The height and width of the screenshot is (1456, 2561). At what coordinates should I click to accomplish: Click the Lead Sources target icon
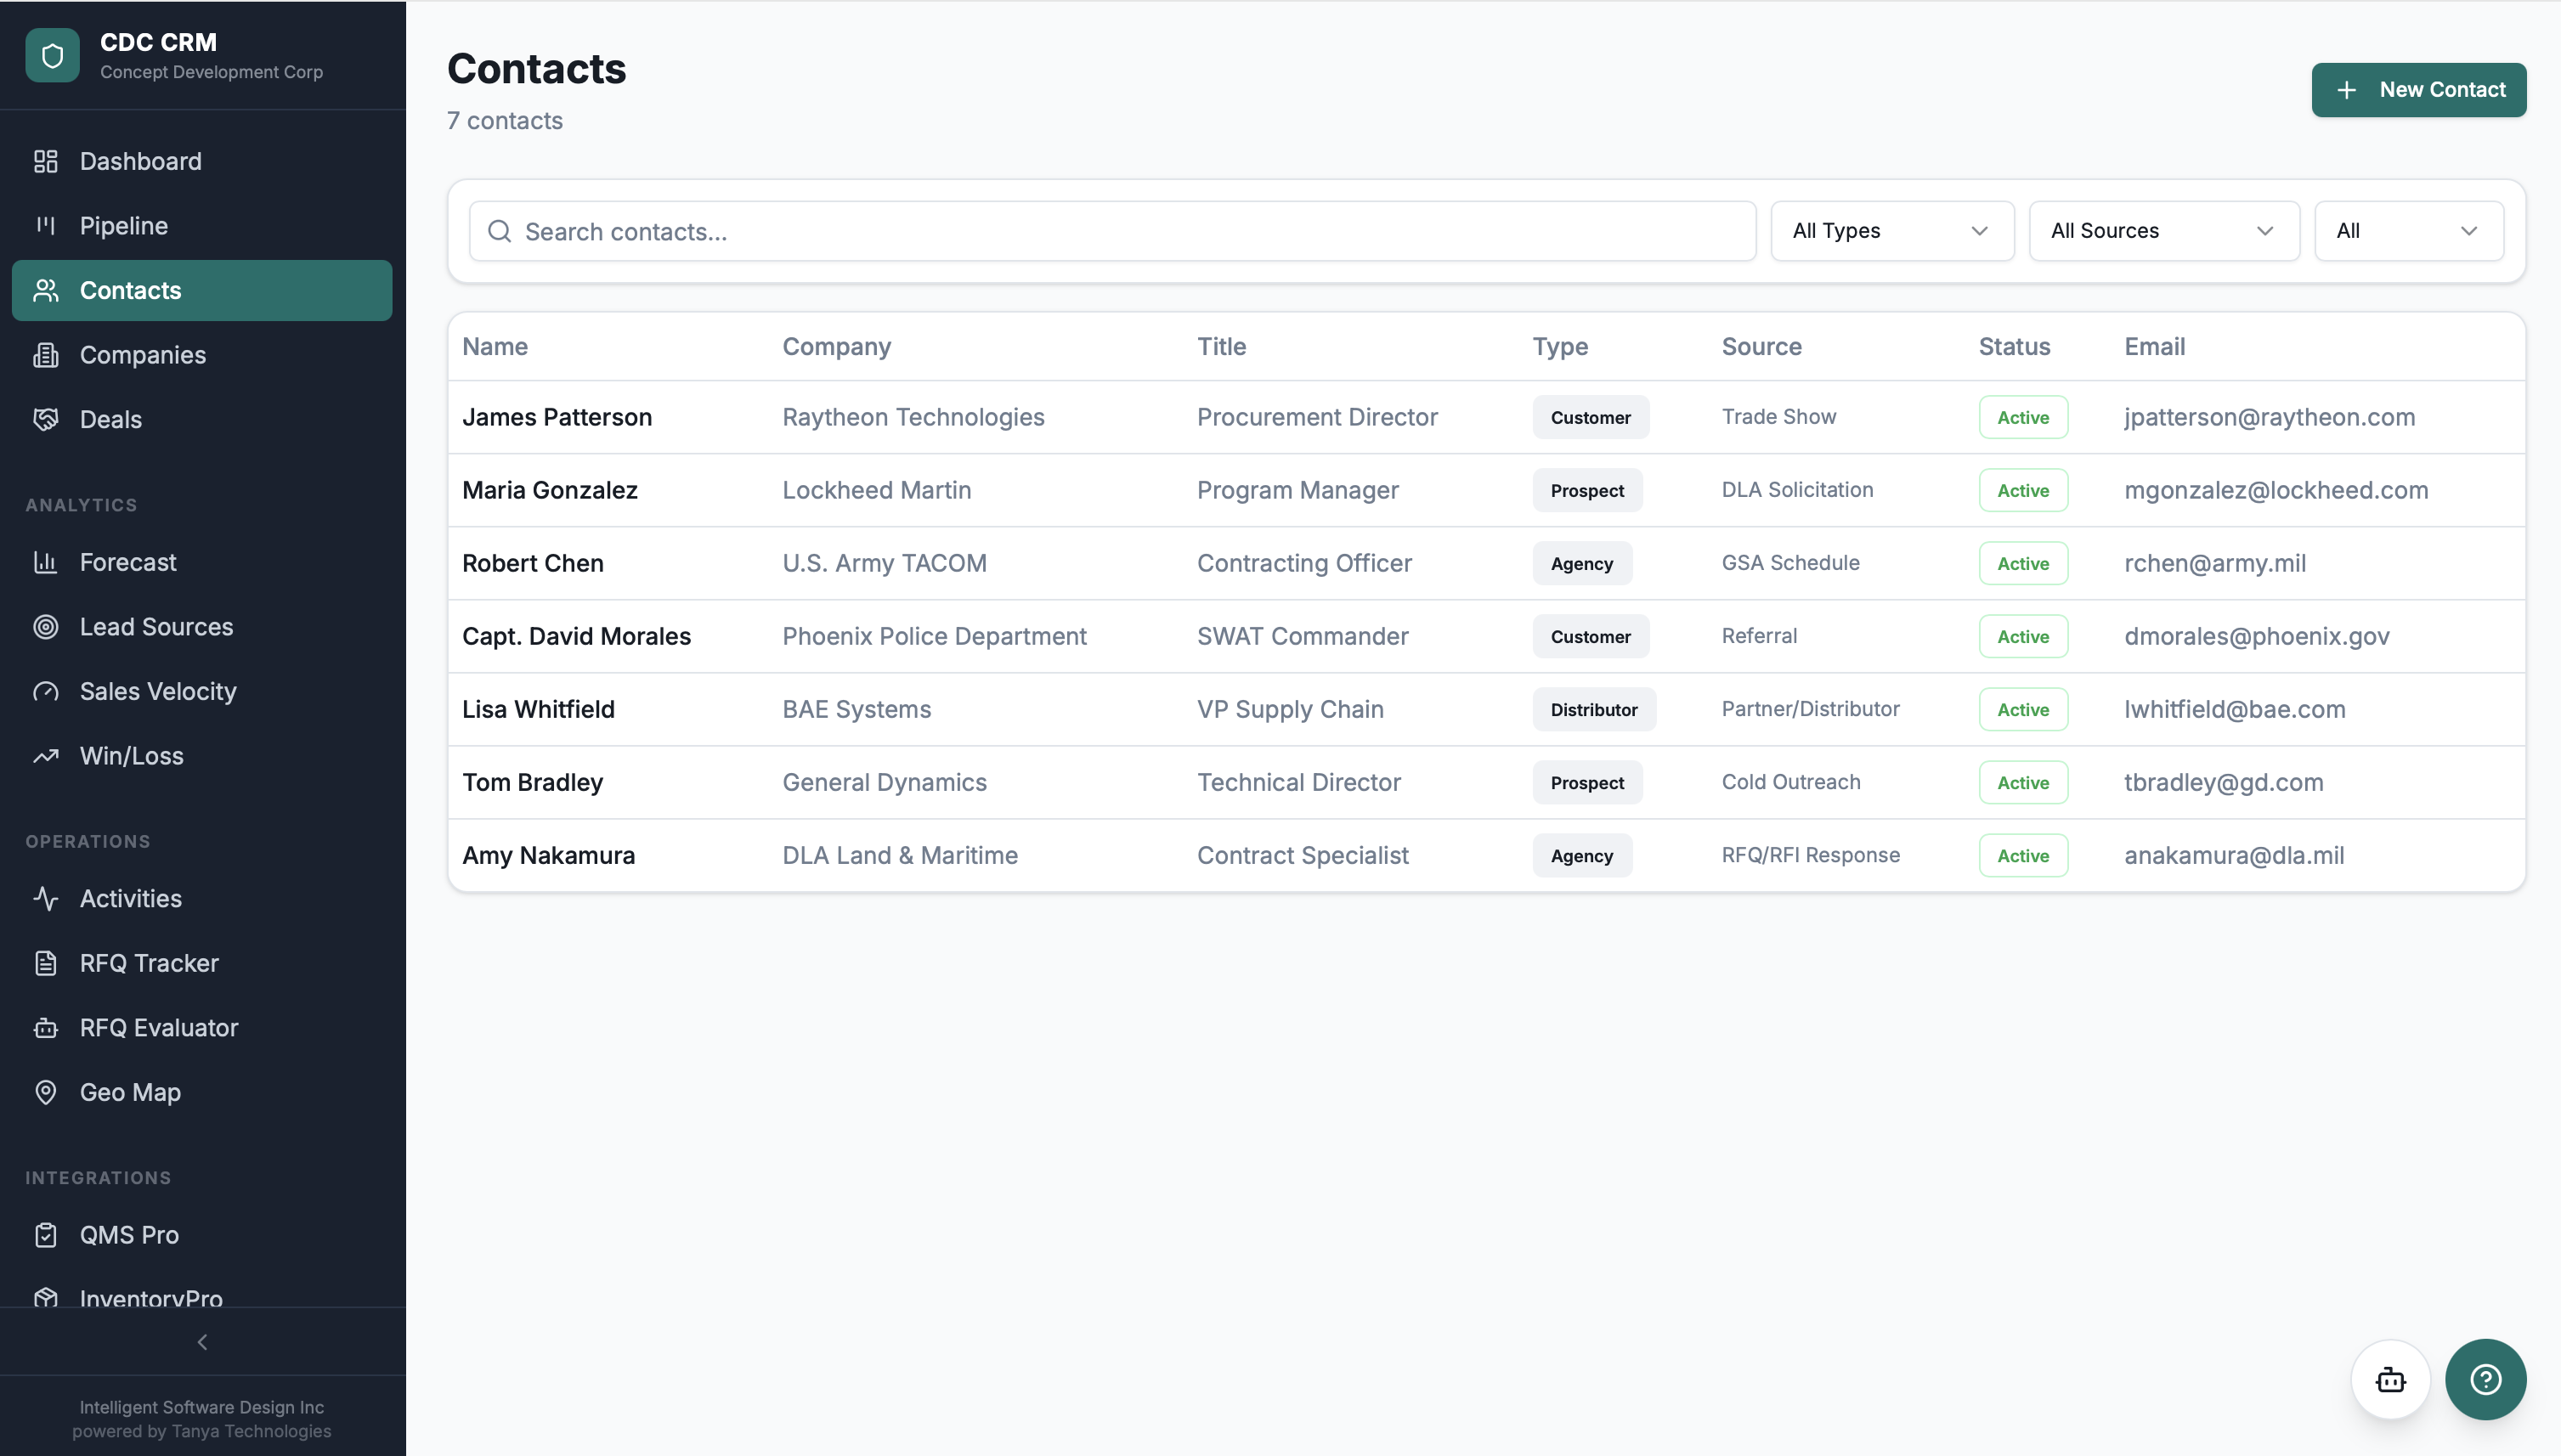46,627
